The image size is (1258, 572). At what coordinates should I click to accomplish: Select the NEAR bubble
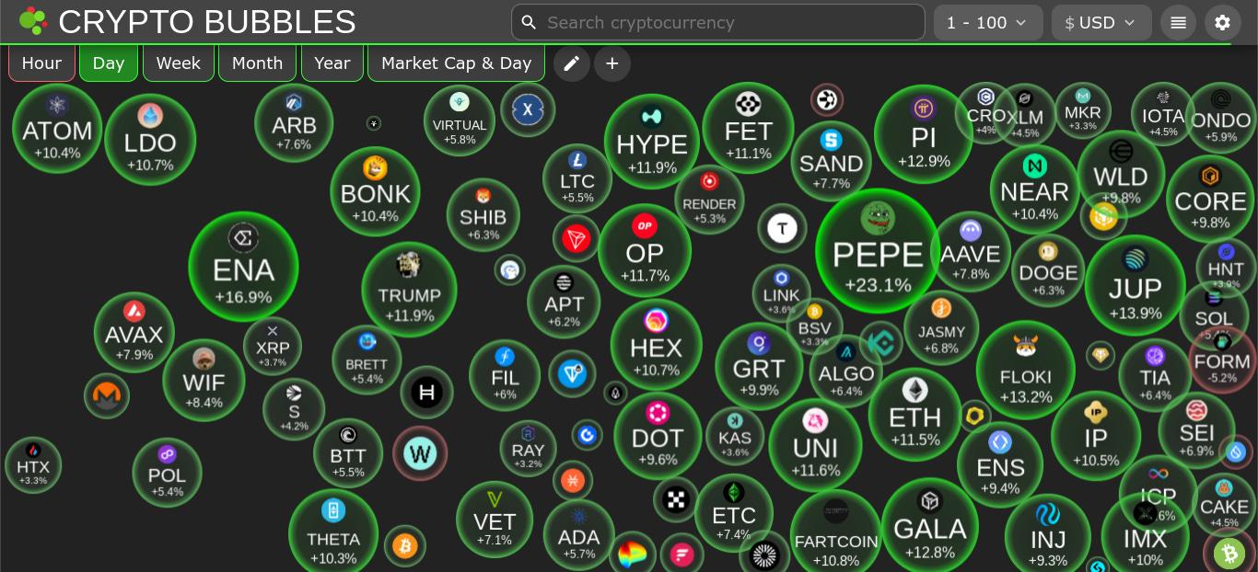coord(1034,189)
